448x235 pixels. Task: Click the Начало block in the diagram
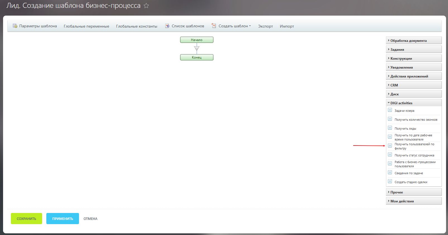[x=197, y=40]
